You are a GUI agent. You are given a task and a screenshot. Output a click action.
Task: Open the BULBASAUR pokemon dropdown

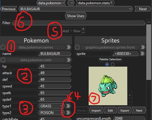click(x=76, y=9)
